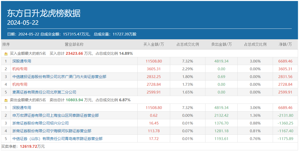Select 麦高证券有限责任公司北京第二分公司

[44, 92]
